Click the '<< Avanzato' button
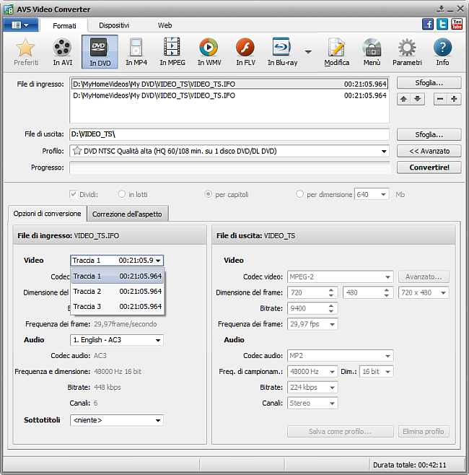The height and width of the screenshot is (475, 469). coord(429,151)
